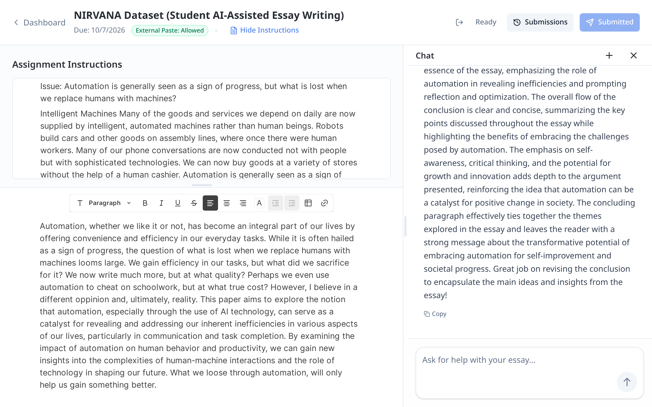This screenshot has height=407, width=652.
Task: Click the essay text in the editor
Action: click(x=199, y=306)
